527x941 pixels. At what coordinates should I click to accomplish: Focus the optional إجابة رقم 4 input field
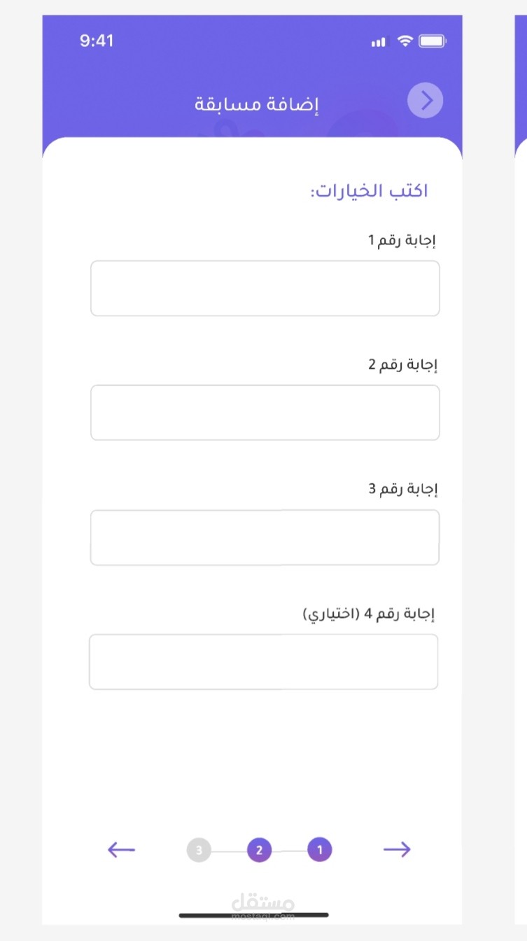click(264, 662)
